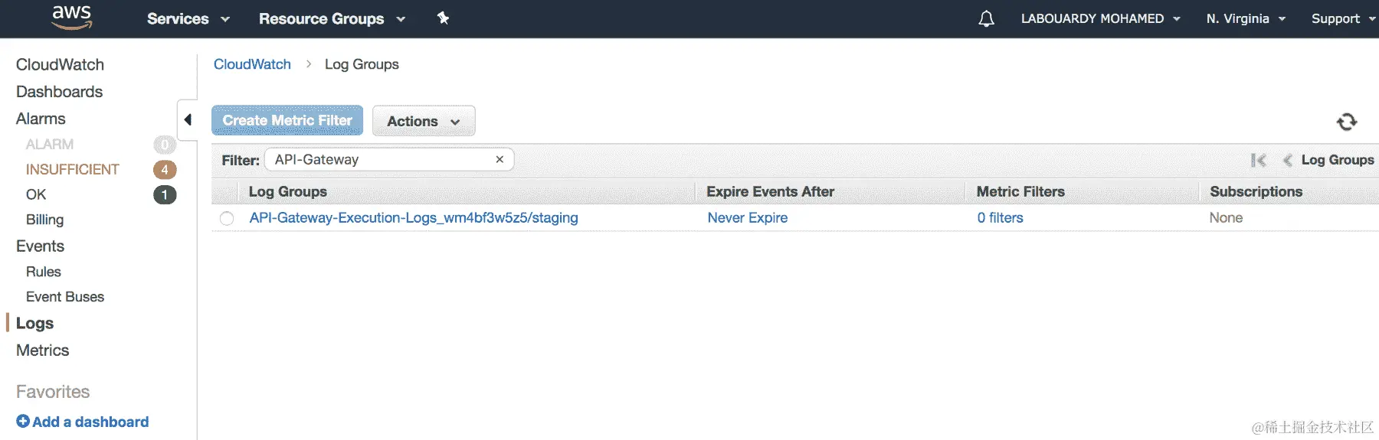Click Add a dashboard link
1379x440 pixels.
click(83, 422)
